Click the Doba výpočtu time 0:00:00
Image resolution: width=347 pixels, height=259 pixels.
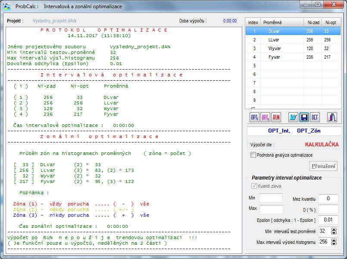point(230,21)
